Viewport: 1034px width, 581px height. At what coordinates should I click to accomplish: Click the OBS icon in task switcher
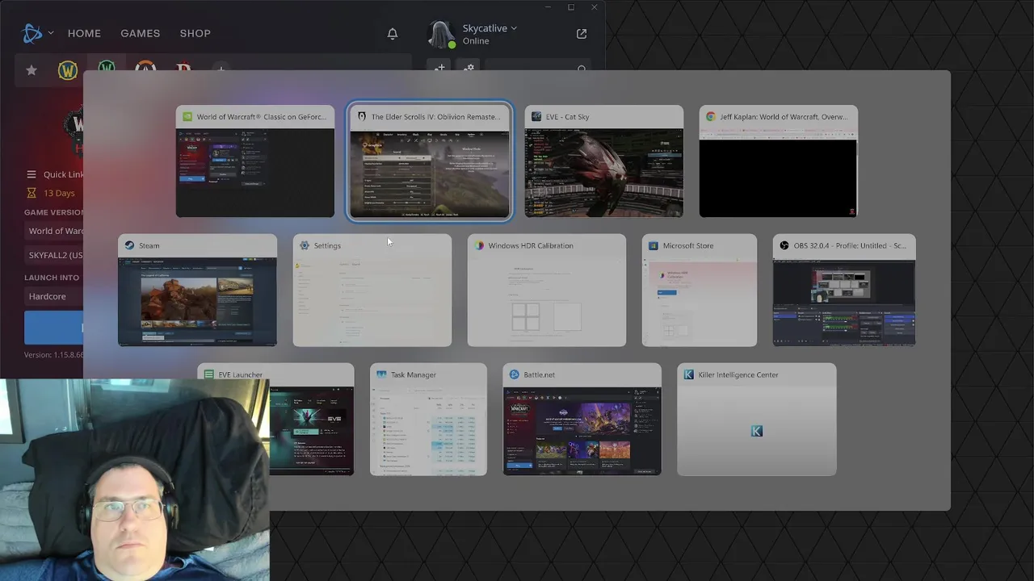[x=784, y=245]
